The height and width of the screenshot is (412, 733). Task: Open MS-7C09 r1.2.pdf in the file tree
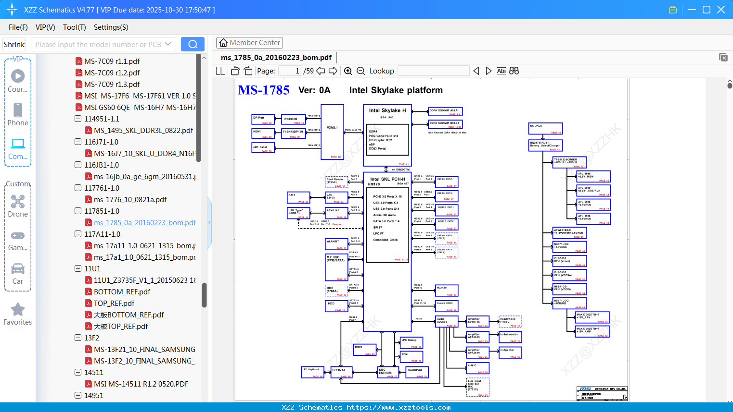click(x=112, y=73)
